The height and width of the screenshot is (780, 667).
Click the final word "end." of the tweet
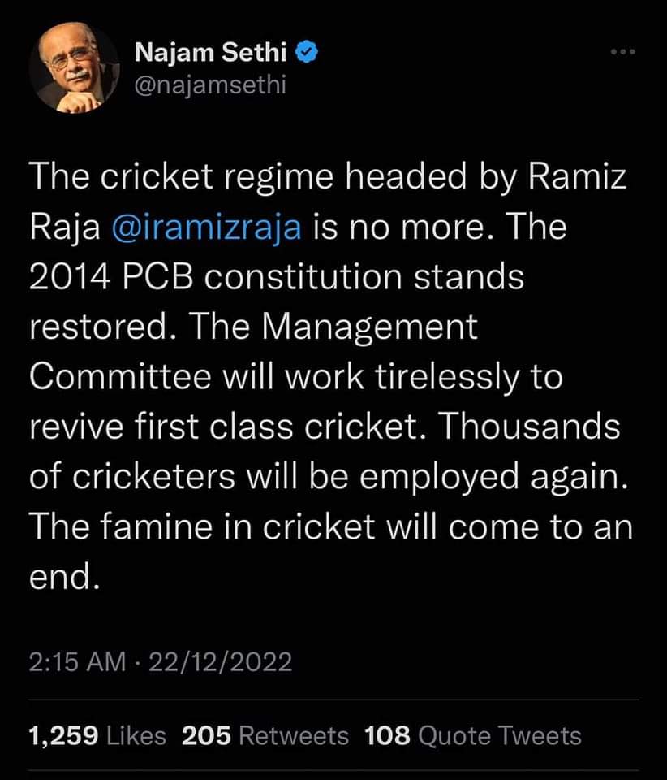(x=65, y=578)
